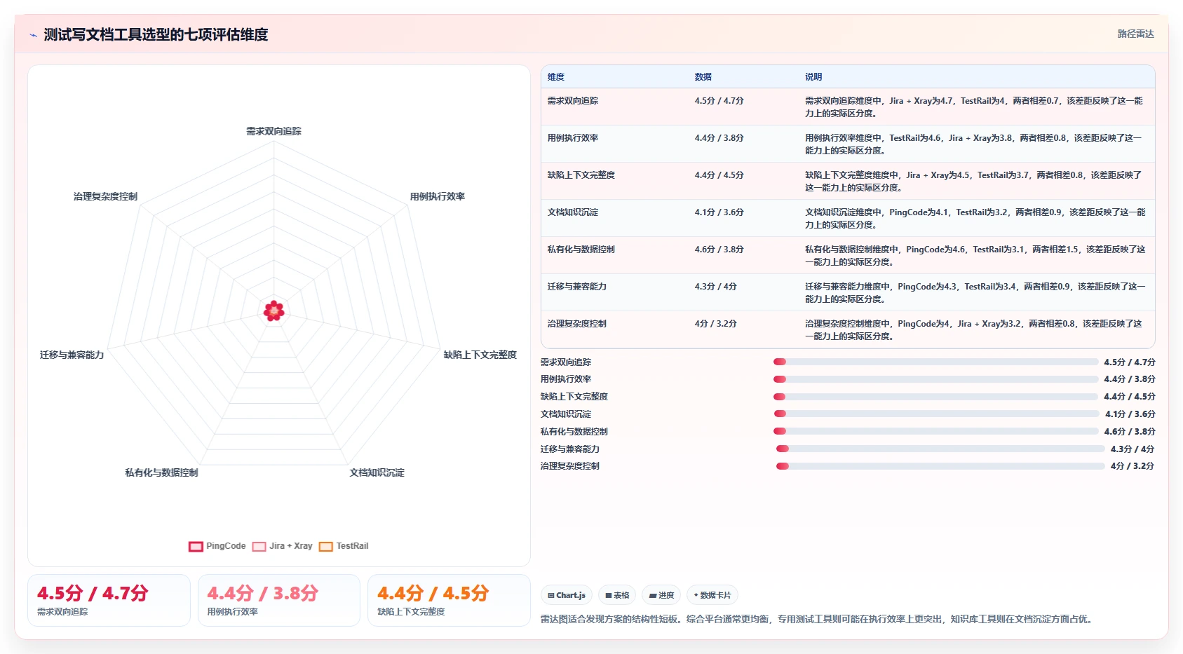Screen dimensions: 1183x654
Task: Click table value 4分 / 3.2分
Action: [716, 324]
